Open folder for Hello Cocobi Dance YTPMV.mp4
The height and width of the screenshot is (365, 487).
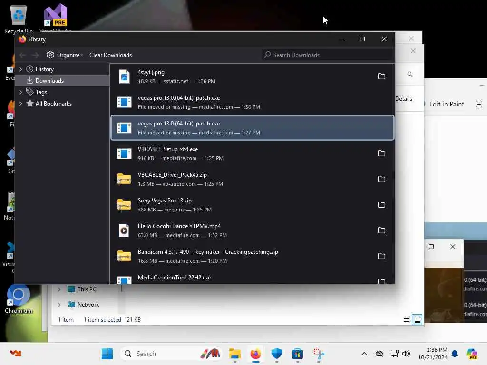tap(381, 231)
